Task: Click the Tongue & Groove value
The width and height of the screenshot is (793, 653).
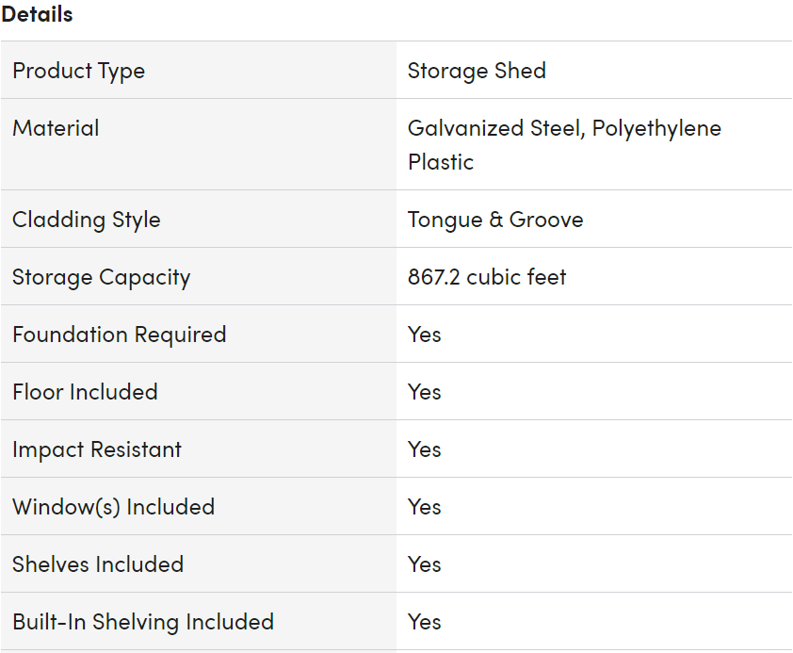Action: (x=495, y=220)
